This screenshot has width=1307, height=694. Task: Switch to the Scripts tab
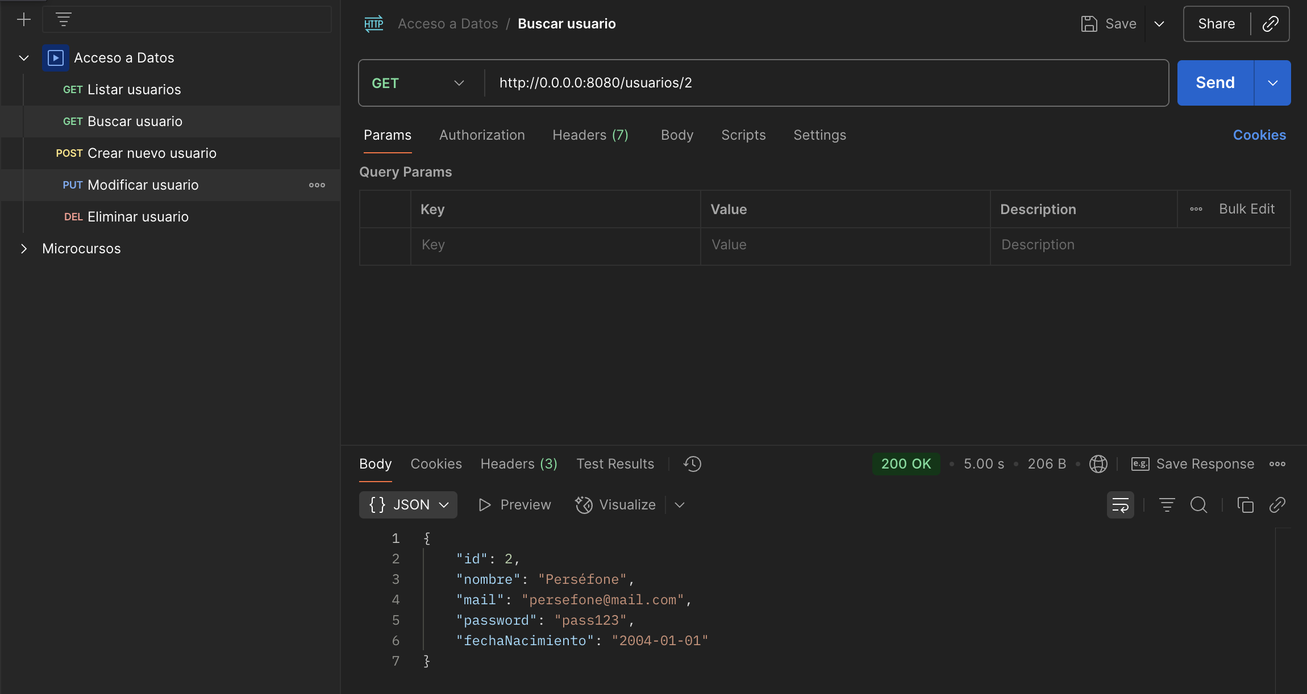[743, 135]
